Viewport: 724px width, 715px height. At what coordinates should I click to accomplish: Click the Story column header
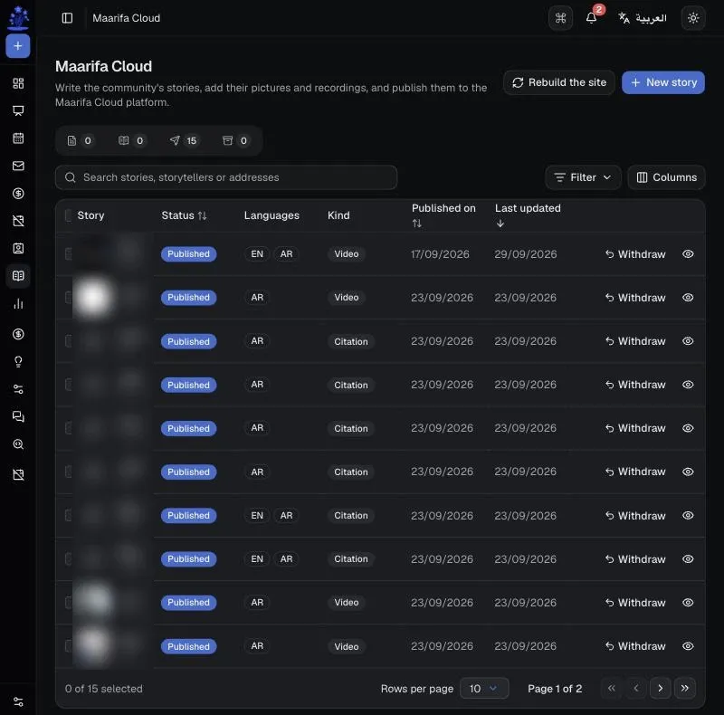tap(90, 215)
